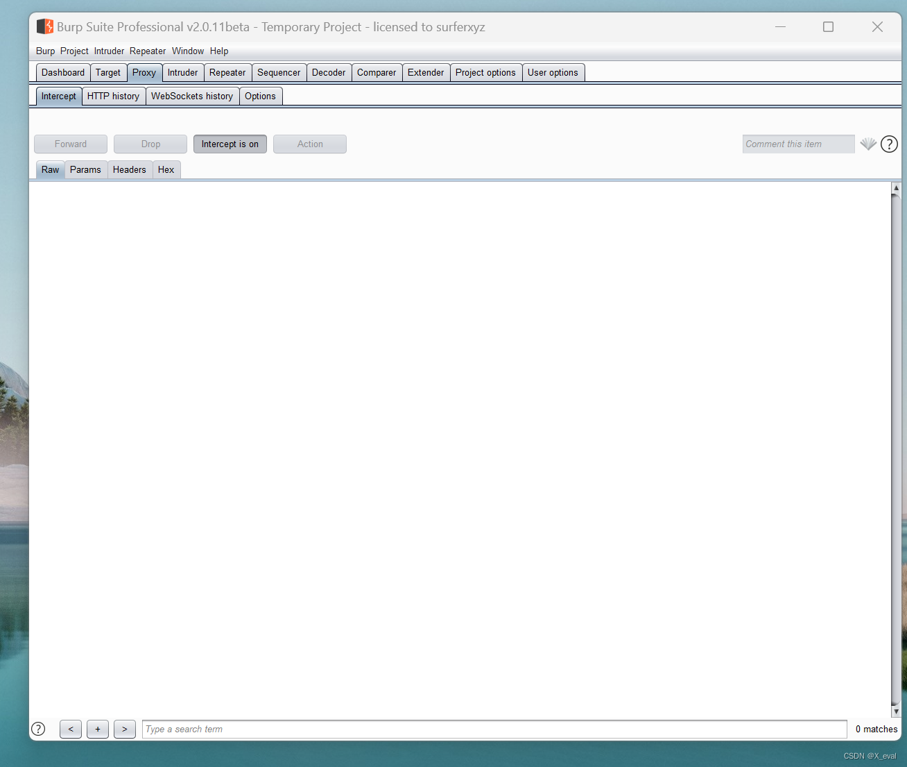Open the Action button menu
907x767 pixels.
click(310, 144)
